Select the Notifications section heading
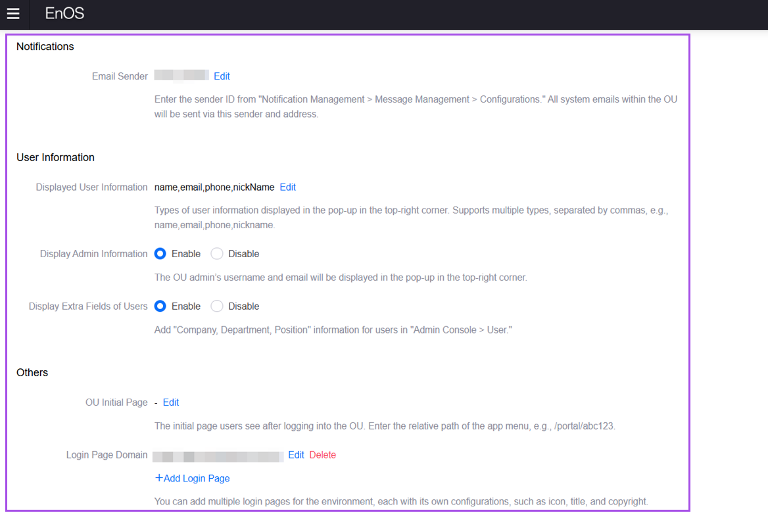 click(45, 47)
